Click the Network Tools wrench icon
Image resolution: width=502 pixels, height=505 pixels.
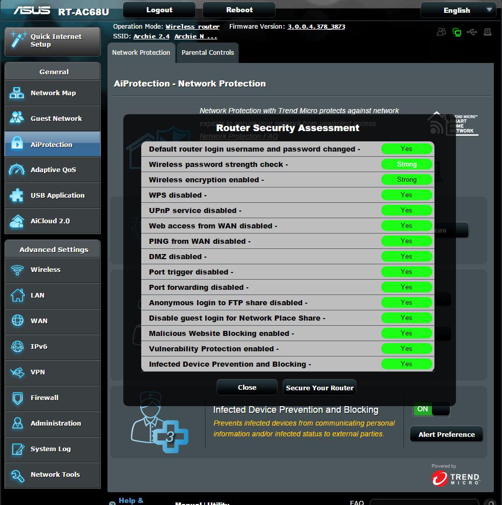click(x=17, y=476)
